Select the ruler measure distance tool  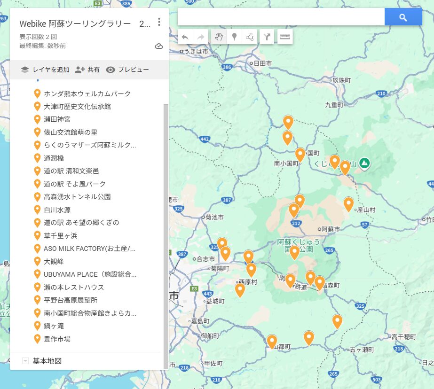point(285,37)
